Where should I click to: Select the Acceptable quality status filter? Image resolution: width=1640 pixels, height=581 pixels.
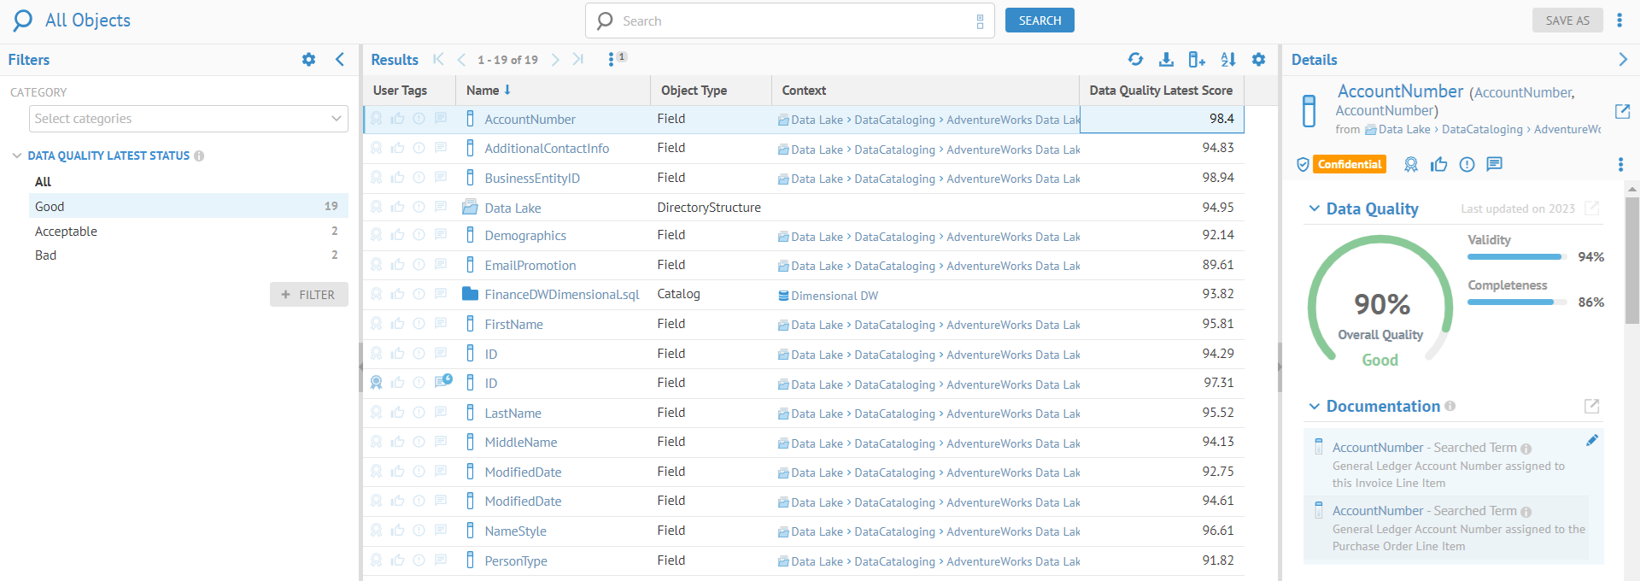(x=66, y=232)
